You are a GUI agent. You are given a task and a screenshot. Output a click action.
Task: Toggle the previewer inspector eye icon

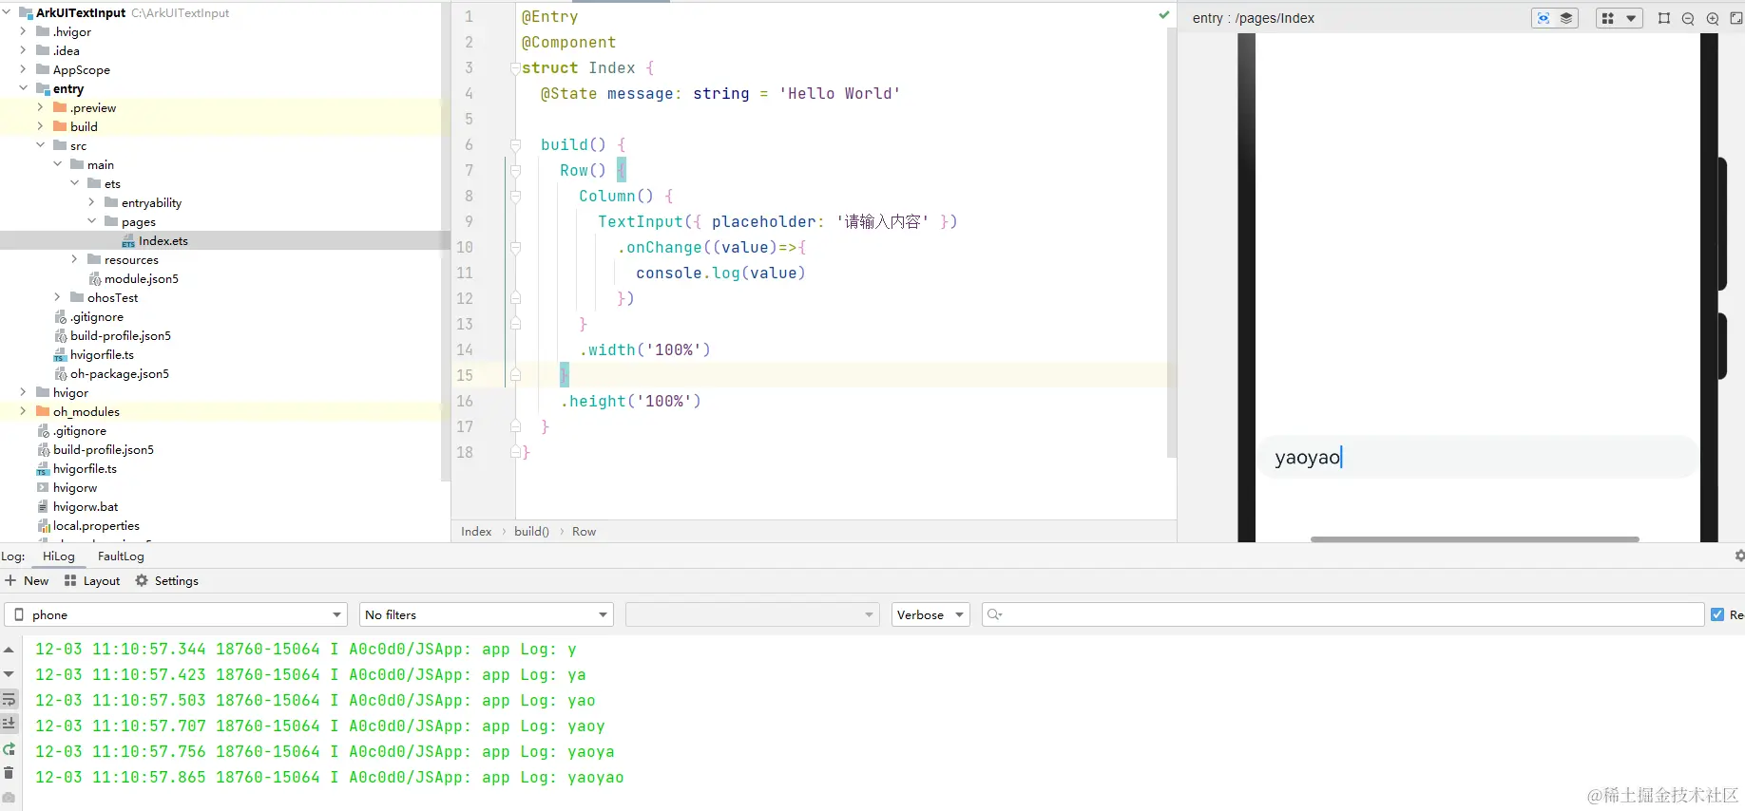[x=1544, y=18]
